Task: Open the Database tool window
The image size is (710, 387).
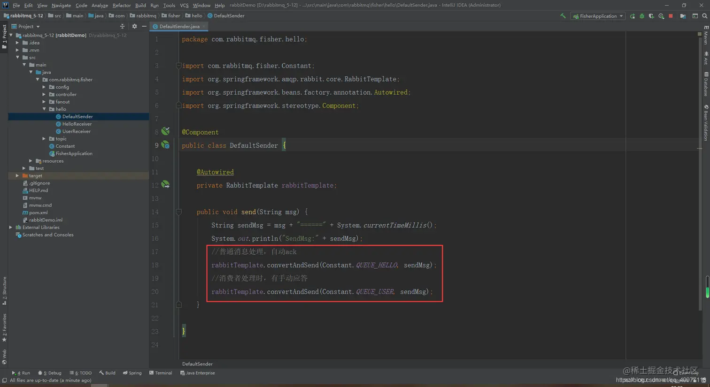Action: click(706, 84)
